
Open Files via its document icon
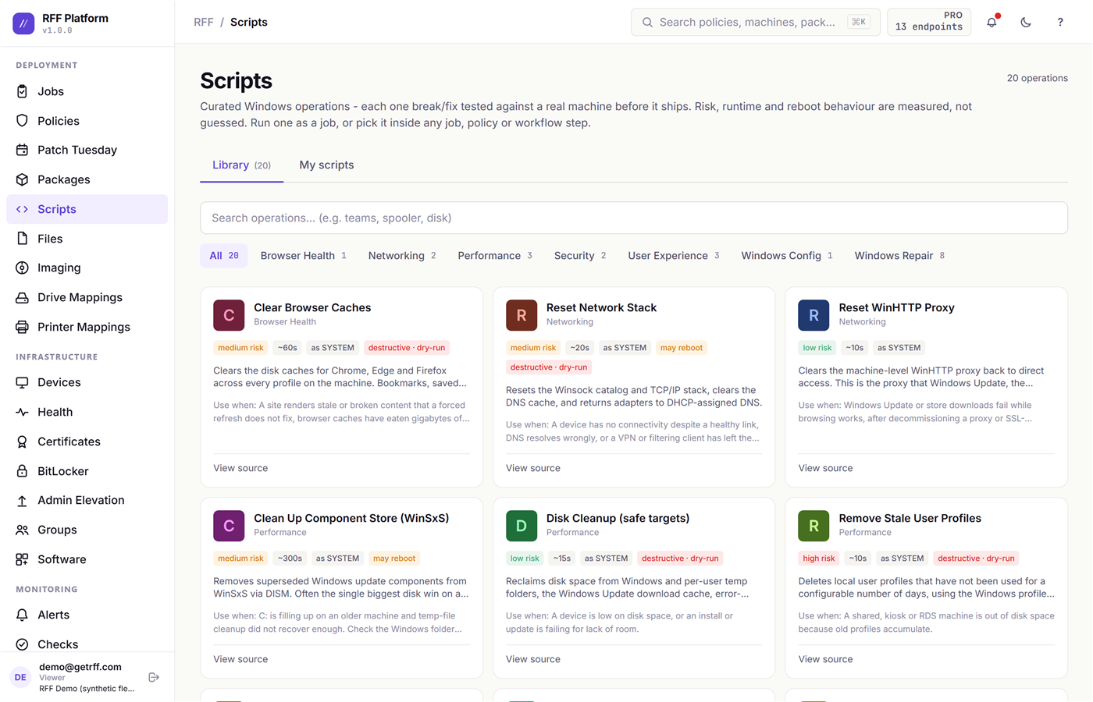[22, 239]
